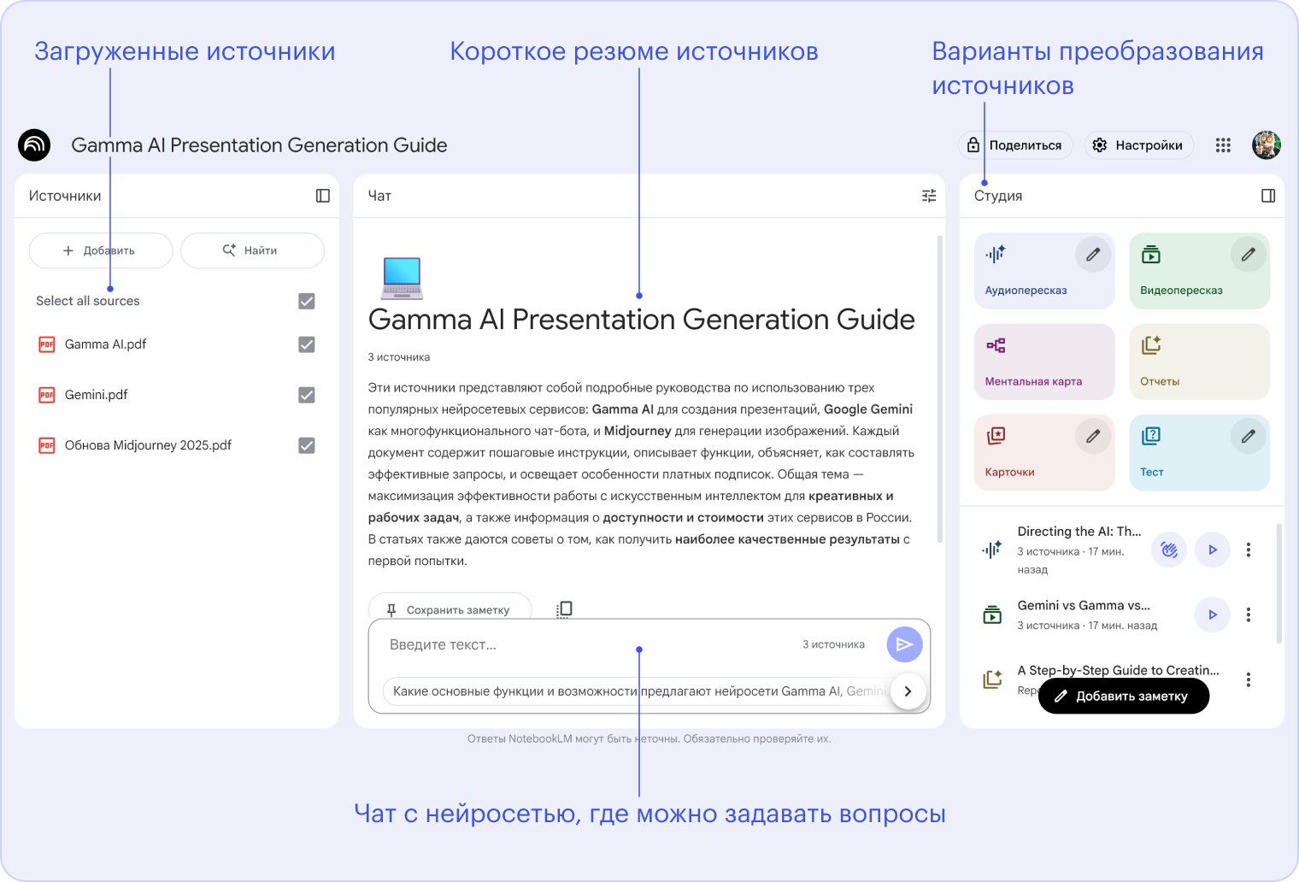Copy the summary with the copy icon

[x=564, y=609]
